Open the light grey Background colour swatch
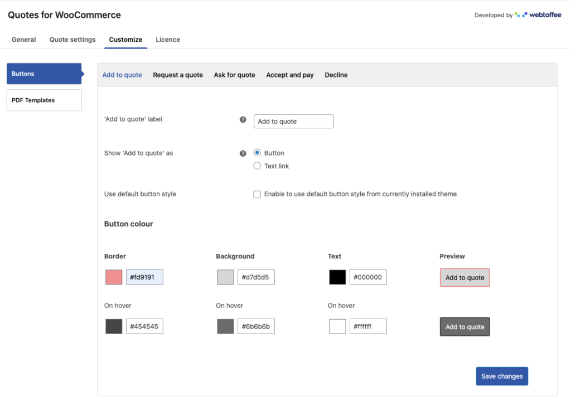 [x=225, y=277]
